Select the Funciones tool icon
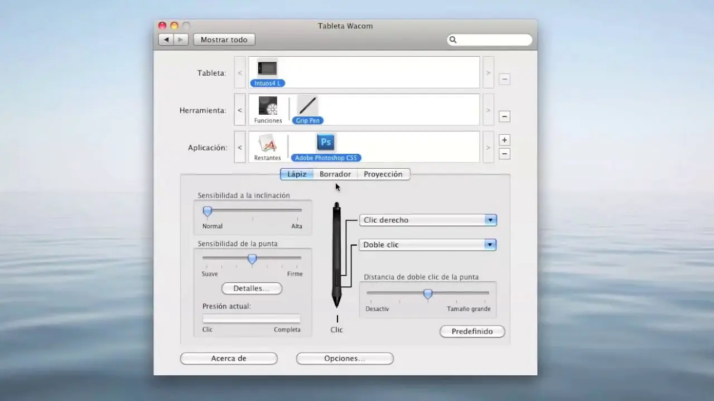714x401 pixels. click(x=268, y=106)
